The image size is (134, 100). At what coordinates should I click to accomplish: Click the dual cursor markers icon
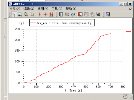(51, 14)
